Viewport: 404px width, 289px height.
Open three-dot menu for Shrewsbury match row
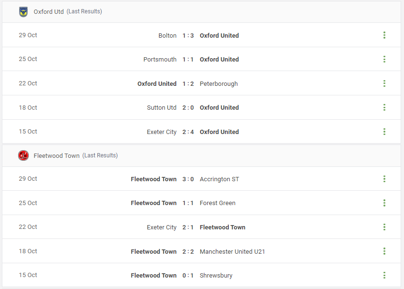click(x=384, y=275)
